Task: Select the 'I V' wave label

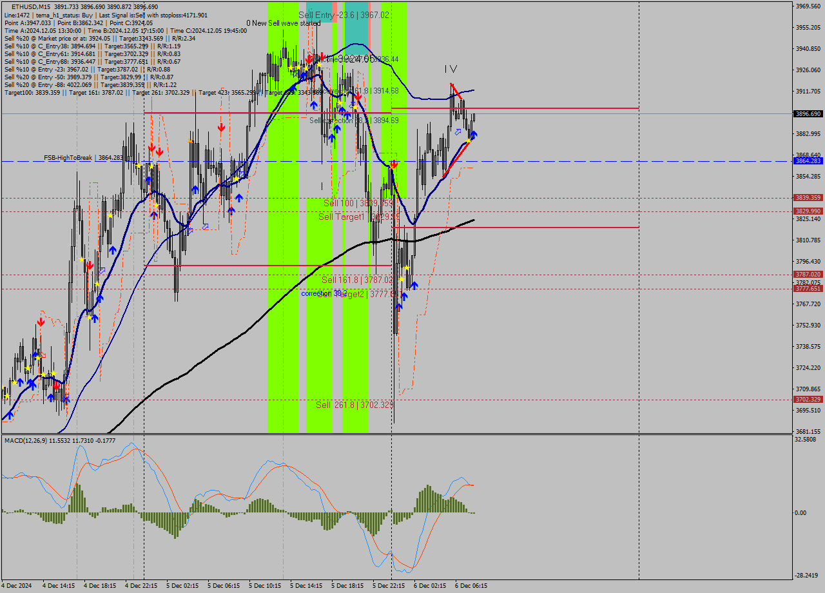Action: click(451, 69)
